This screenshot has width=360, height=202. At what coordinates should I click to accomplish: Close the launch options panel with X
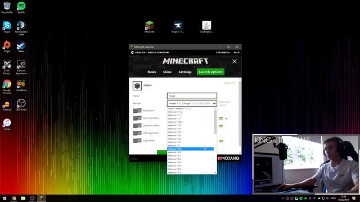click(x=235, y=61)
